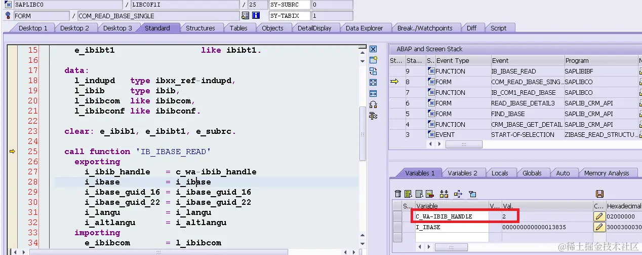This screenshot has height=255, width=642.
Task: Open the Break./Watchpoints tab
Action: click(x=425, y=28)
